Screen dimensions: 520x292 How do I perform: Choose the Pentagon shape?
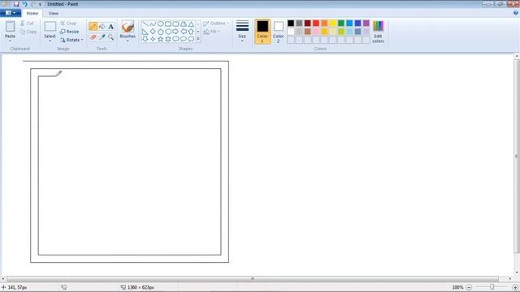click(x=161, y=32)
